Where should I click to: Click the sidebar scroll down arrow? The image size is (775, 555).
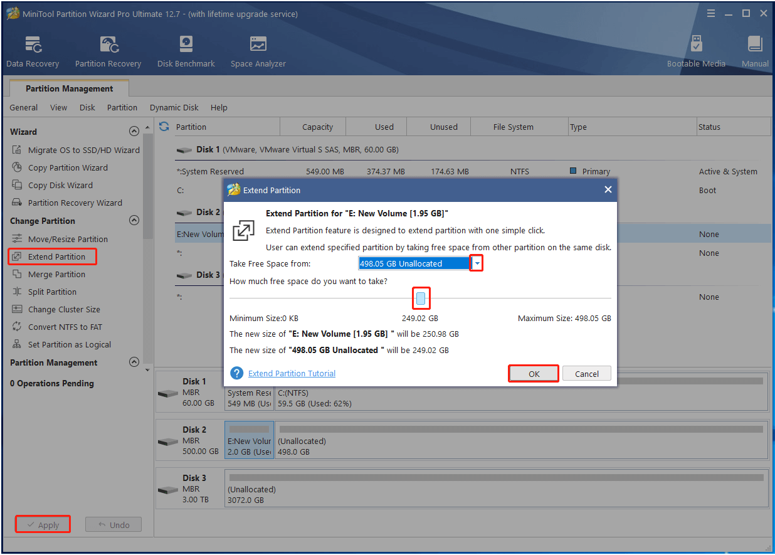coord(147,369)
